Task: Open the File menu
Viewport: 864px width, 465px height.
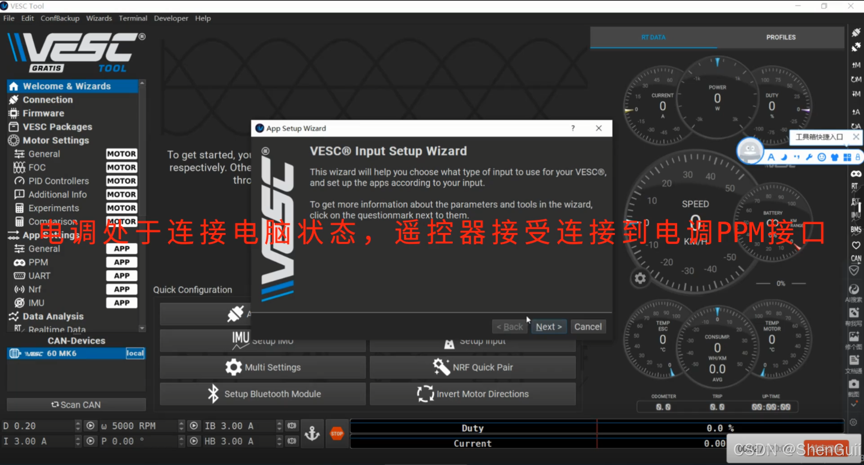Action: [9, 18]
